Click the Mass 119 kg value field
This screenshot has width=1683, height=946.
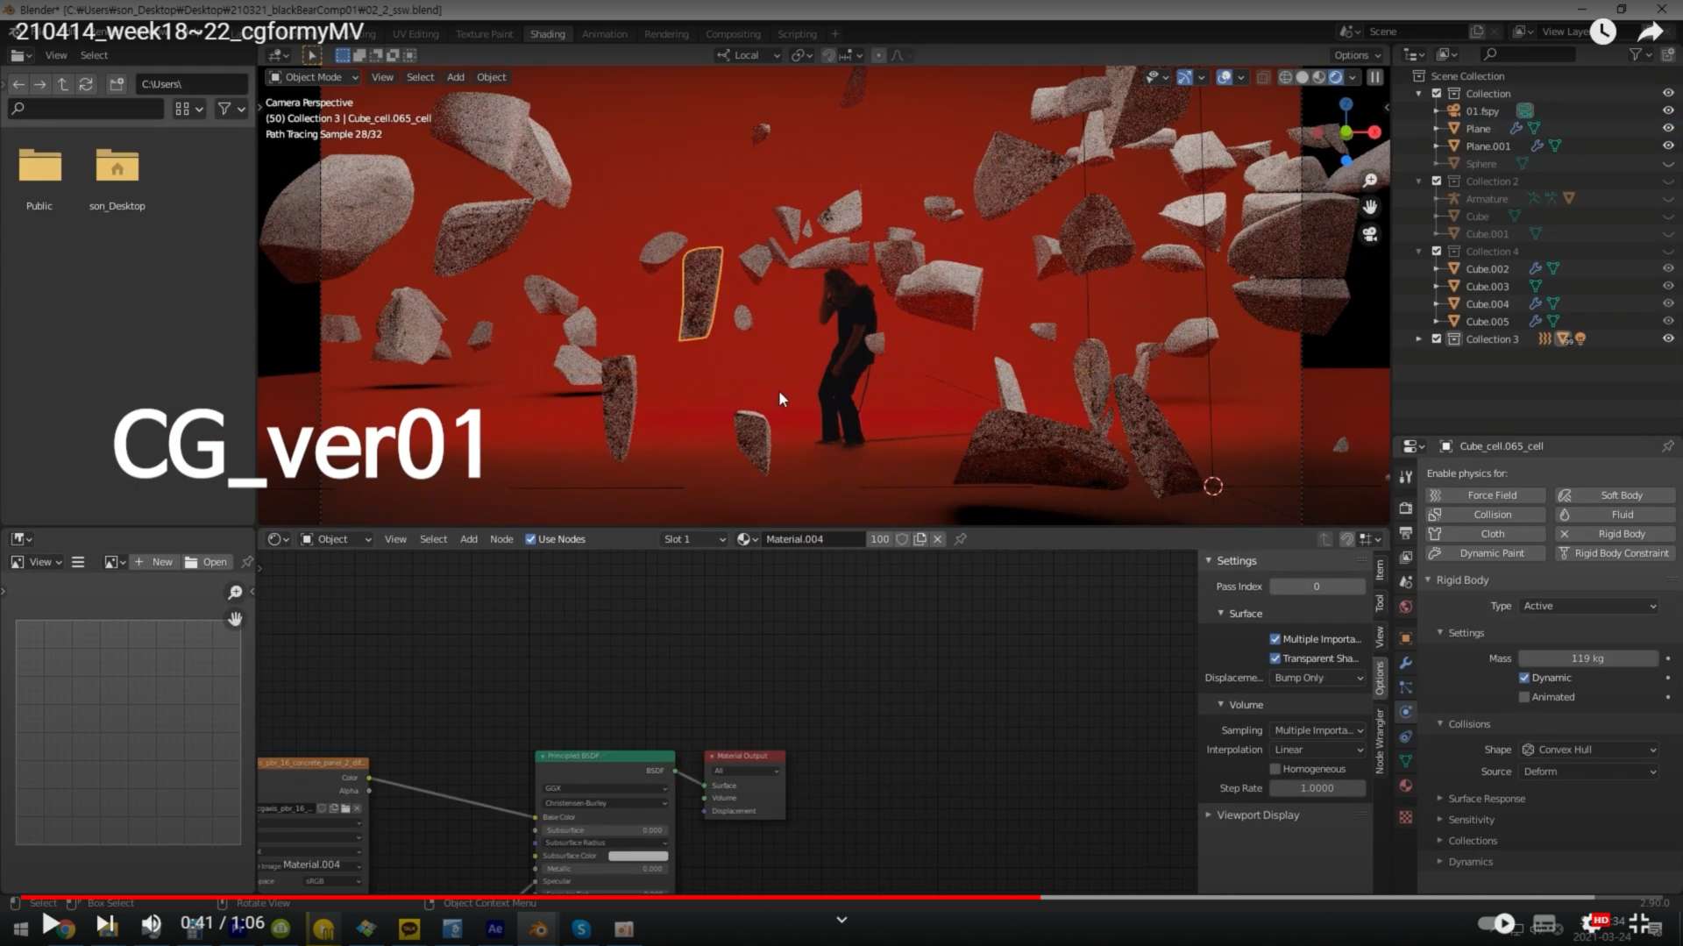(x=1587, y=658)
